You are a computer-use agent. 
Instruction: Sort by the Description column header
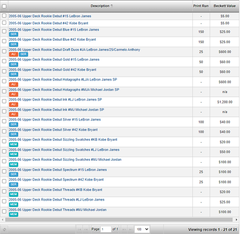(100, 6)
